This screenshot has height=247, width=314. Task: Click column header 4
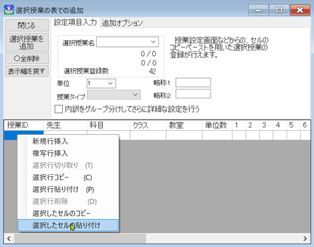280,126
